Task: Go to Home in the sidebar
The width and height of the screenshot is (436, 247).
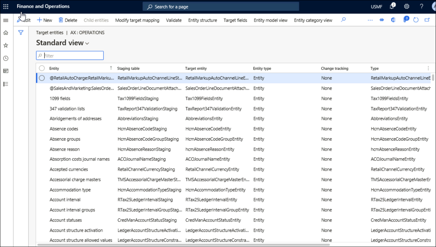Action: pos(6,33)
